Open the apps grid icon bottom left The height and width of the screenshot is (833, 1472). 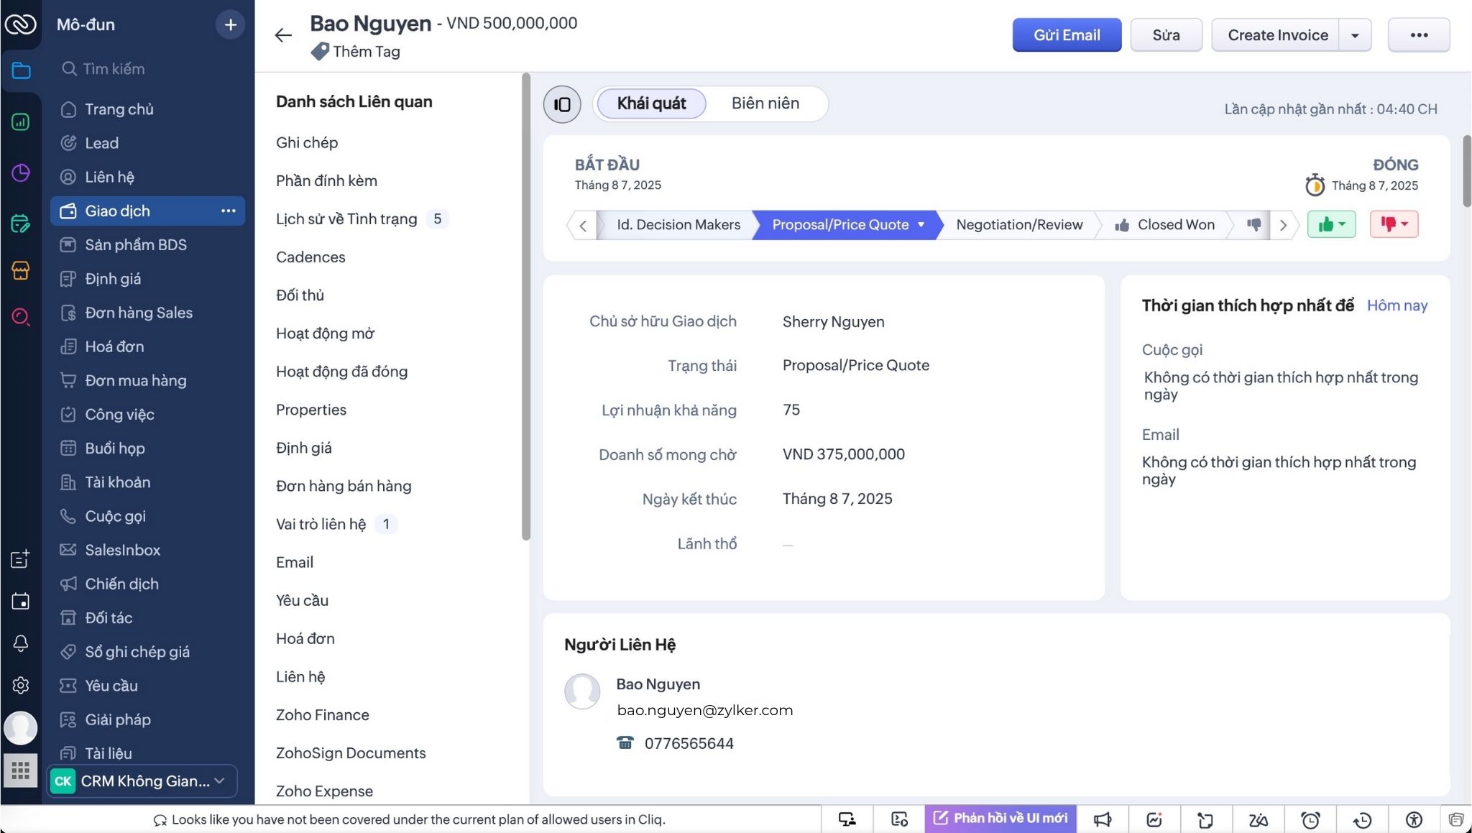point(20,771)
